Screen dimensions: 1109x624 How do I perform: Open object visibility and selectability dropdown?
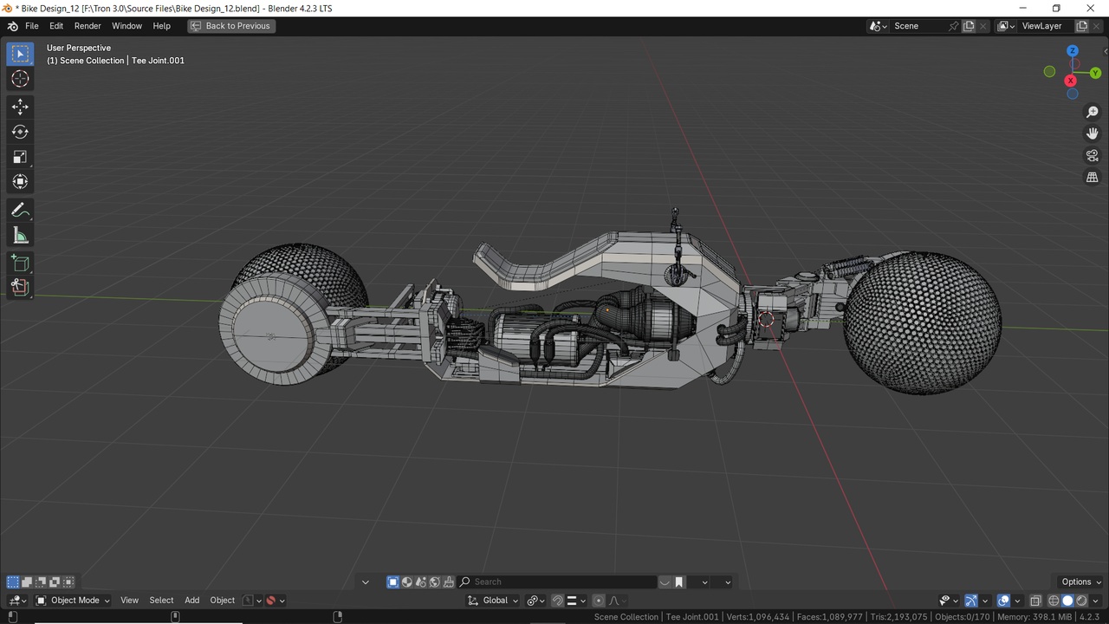click(x=950, y=601)
